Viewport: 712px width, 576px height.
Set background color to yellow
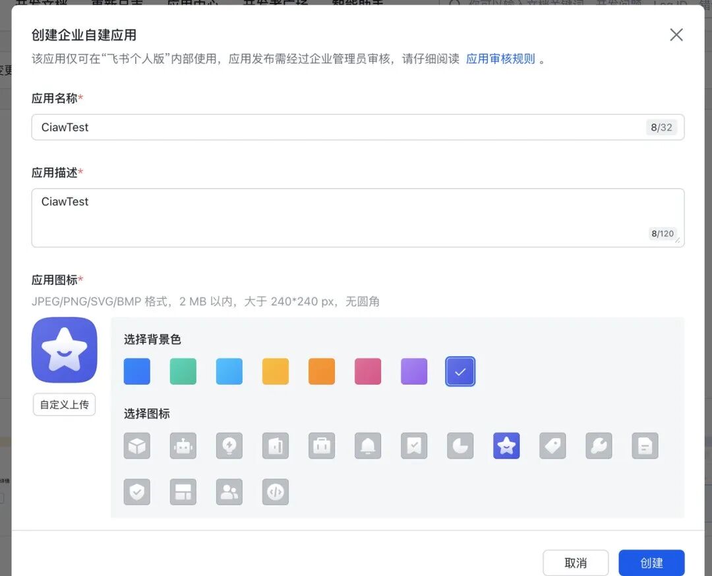tap(276, 371)
